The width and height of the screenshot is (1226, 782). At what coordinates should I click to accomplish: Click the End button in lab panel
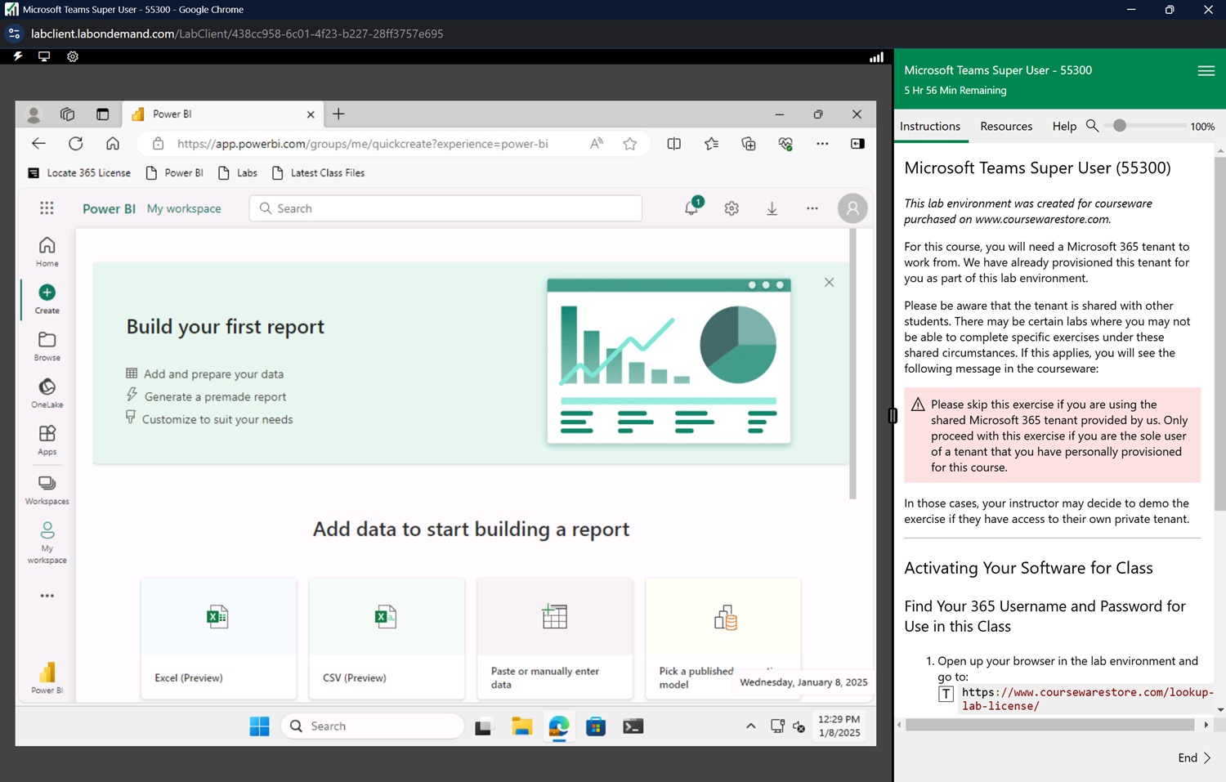tap(1194, 758)
